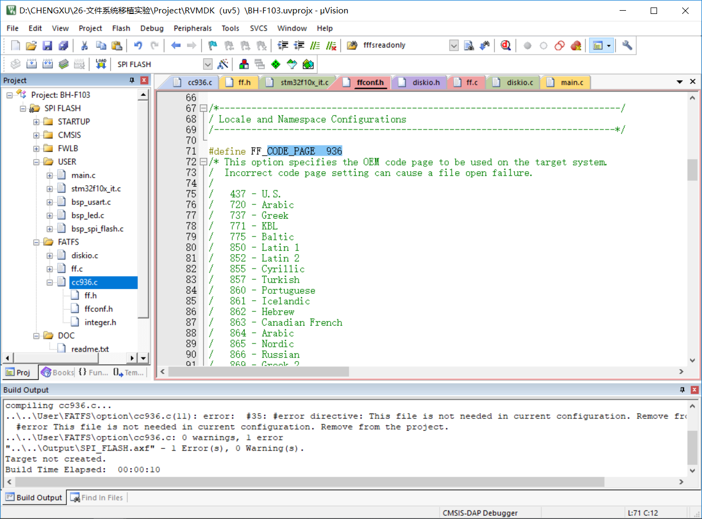
Task: Click the Build target icon
Action: point(32,64)
